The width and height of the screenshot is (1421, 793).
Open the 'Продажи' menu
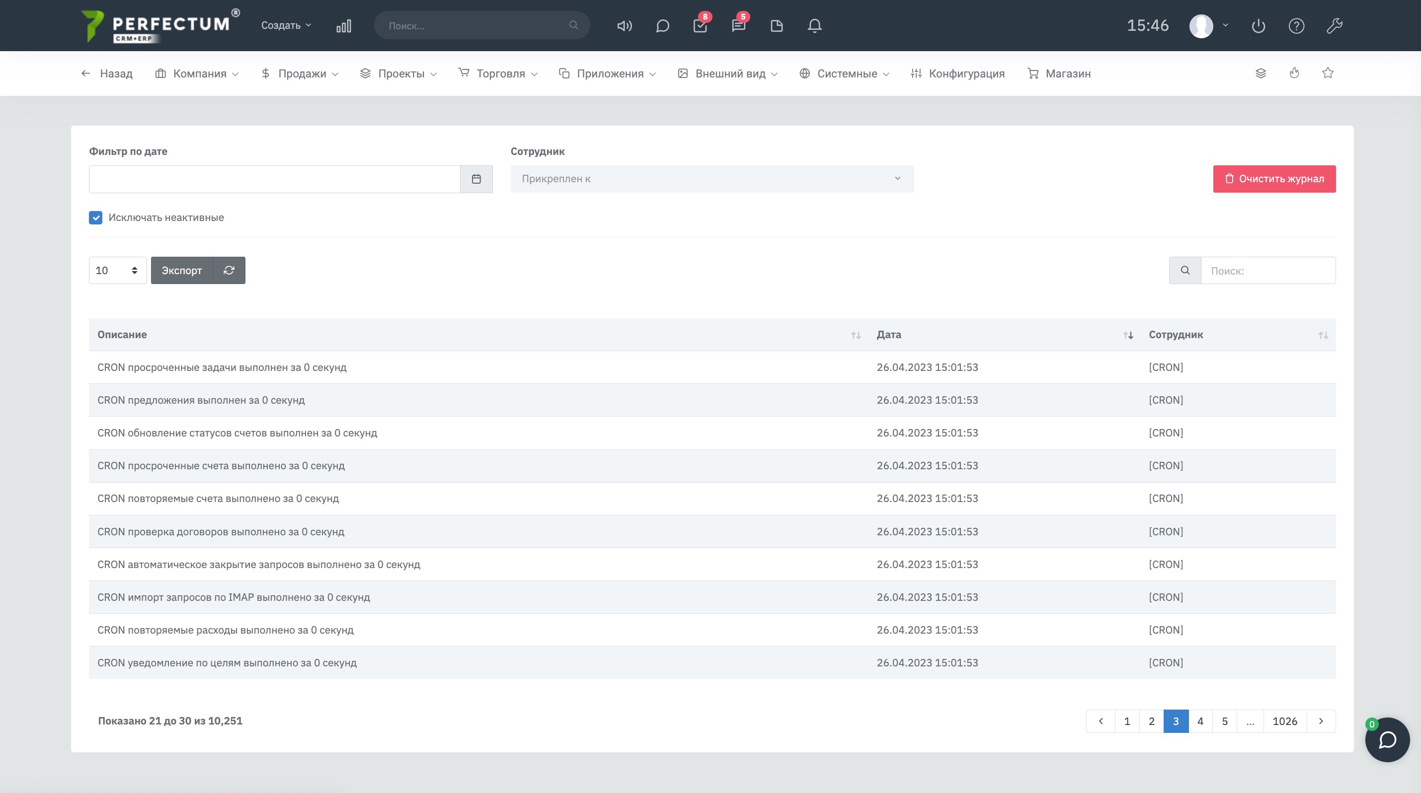300,74
